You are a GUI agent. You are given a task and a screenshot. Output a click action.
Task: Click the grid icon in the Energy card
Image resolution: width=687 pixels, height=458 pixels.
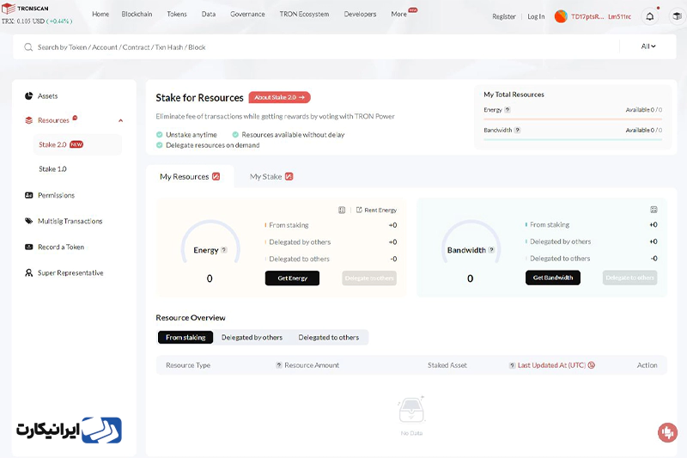point(342,210)
